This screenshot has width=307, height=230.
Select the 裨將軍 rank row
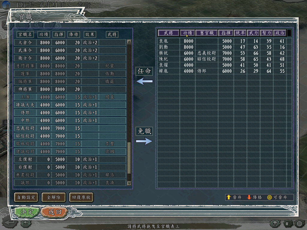[70, 89]
